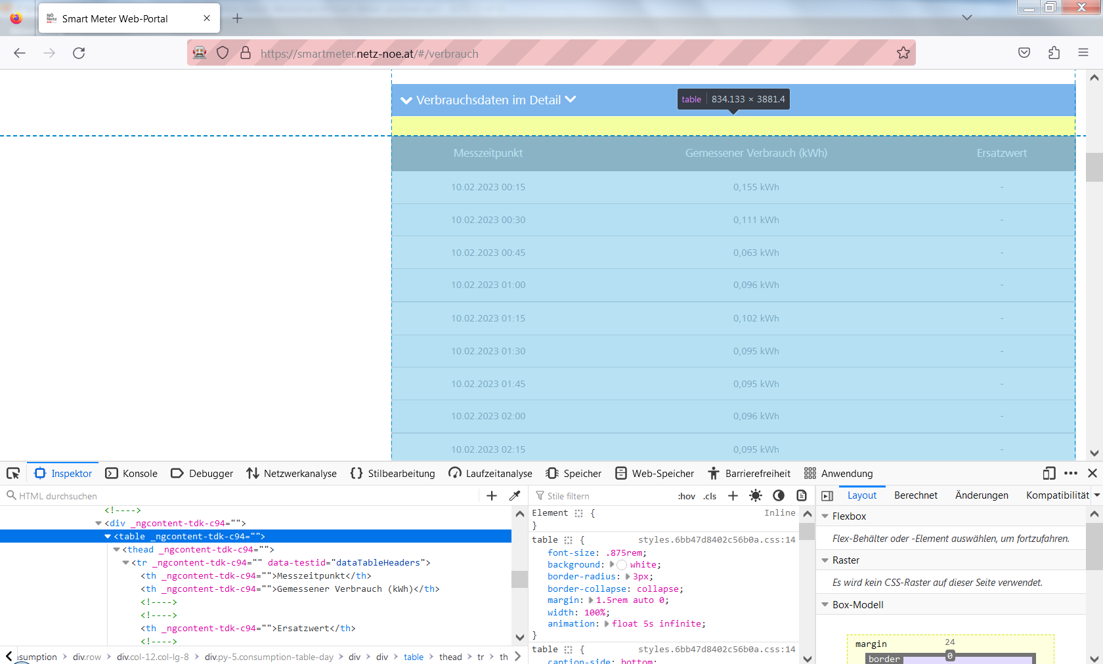The image size is (1103, 664).
Task: List all tabs dropdown arrow
Action: coord(967,18)
